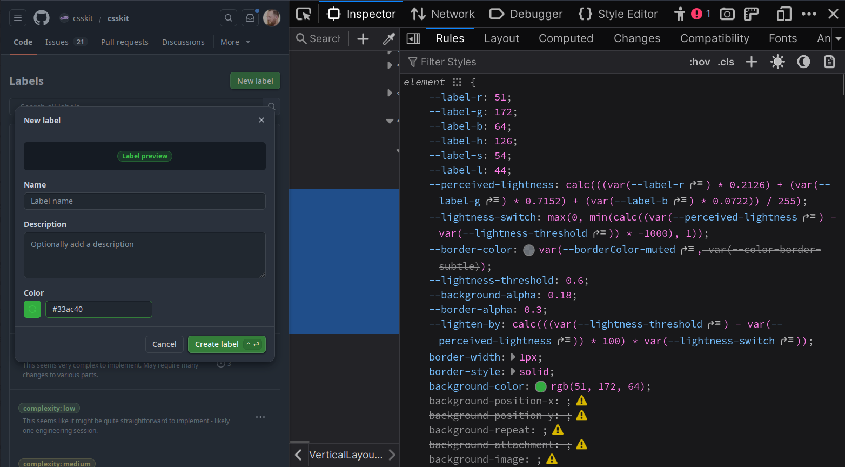Switch to the Computed tab
This screenshot has width=845, height=467.
coord(566,38)
